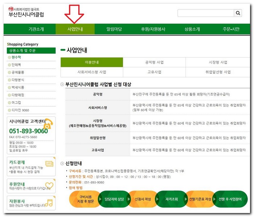Click the 신청기간 및 시간 label
The width and height of the screenshot is (254, 217).
click(81, 176)
